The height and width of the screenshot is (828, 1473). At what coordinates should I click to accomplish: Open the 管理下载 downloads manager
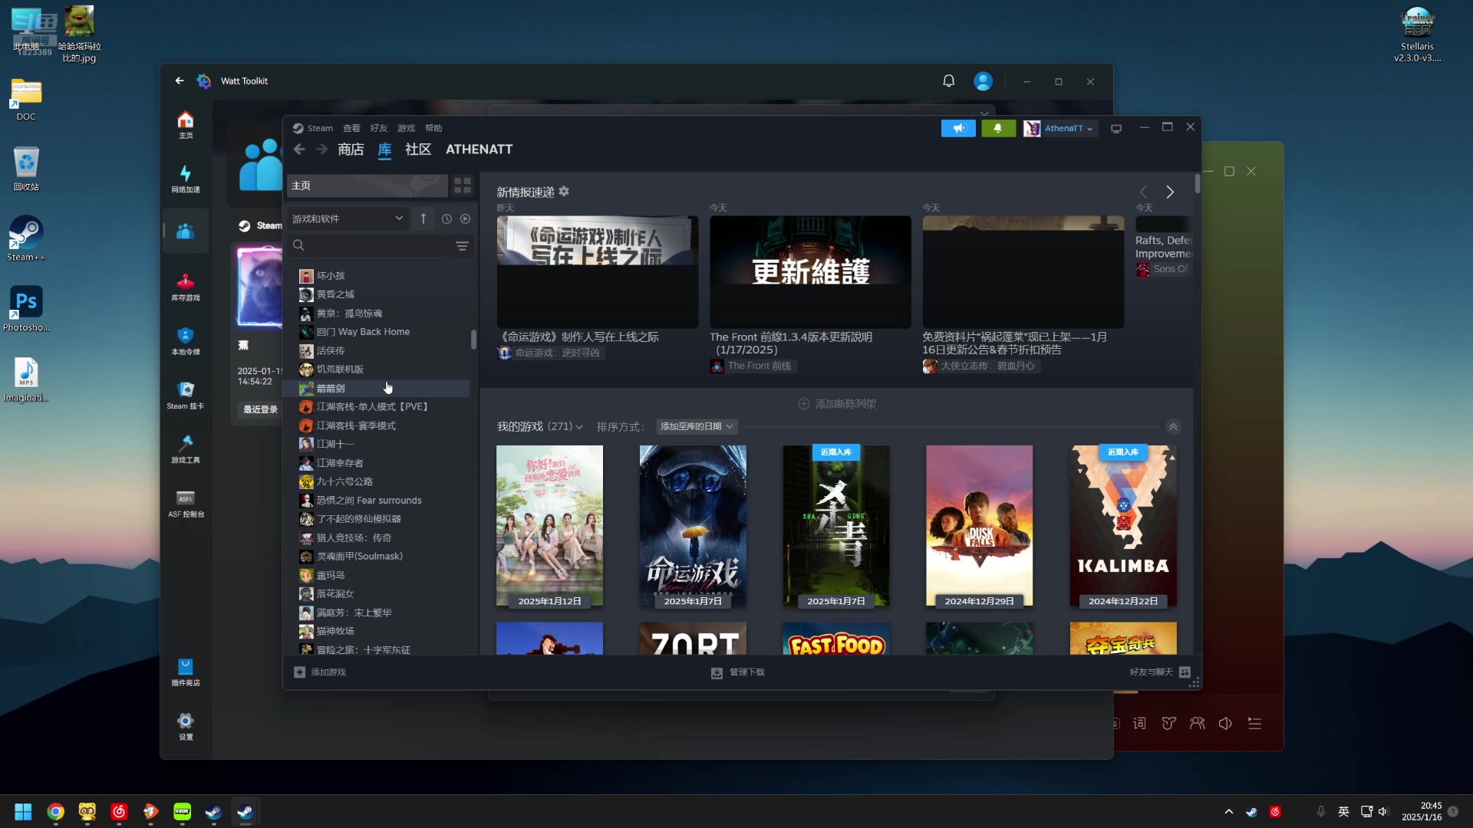click(738, 672)
